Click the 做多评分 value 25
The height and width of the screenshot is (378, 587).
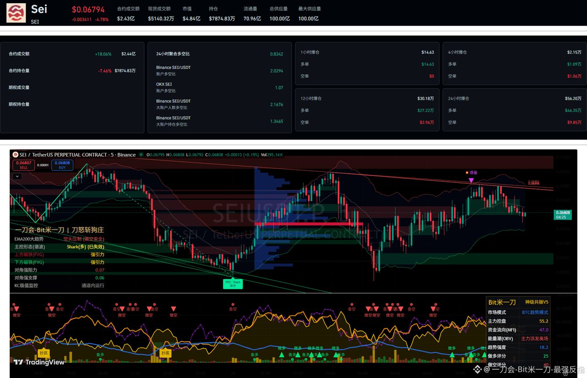546,356
